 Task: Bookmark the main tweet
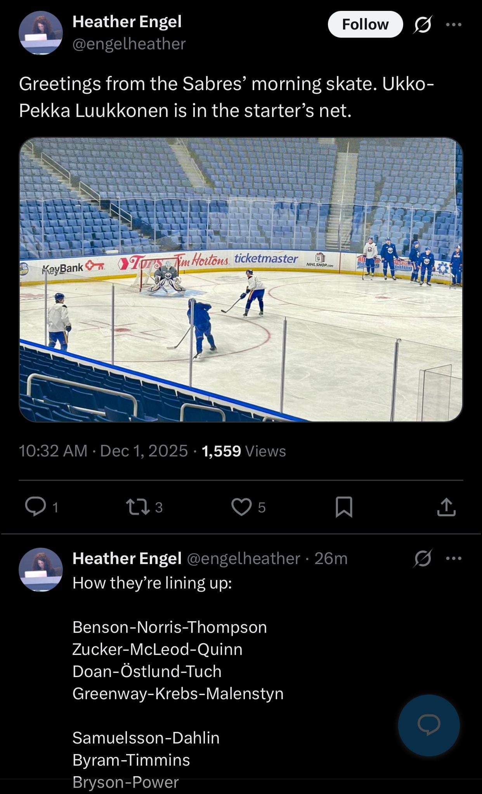coord(344,507)
